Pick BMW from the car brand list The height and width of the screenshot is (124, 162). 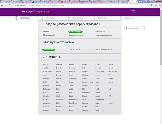(45, 82)
